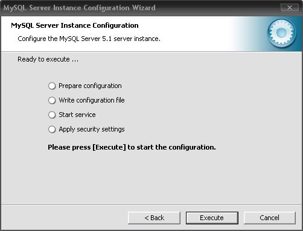
Task: Click the separator line above the button row
Action: point(151,205)
